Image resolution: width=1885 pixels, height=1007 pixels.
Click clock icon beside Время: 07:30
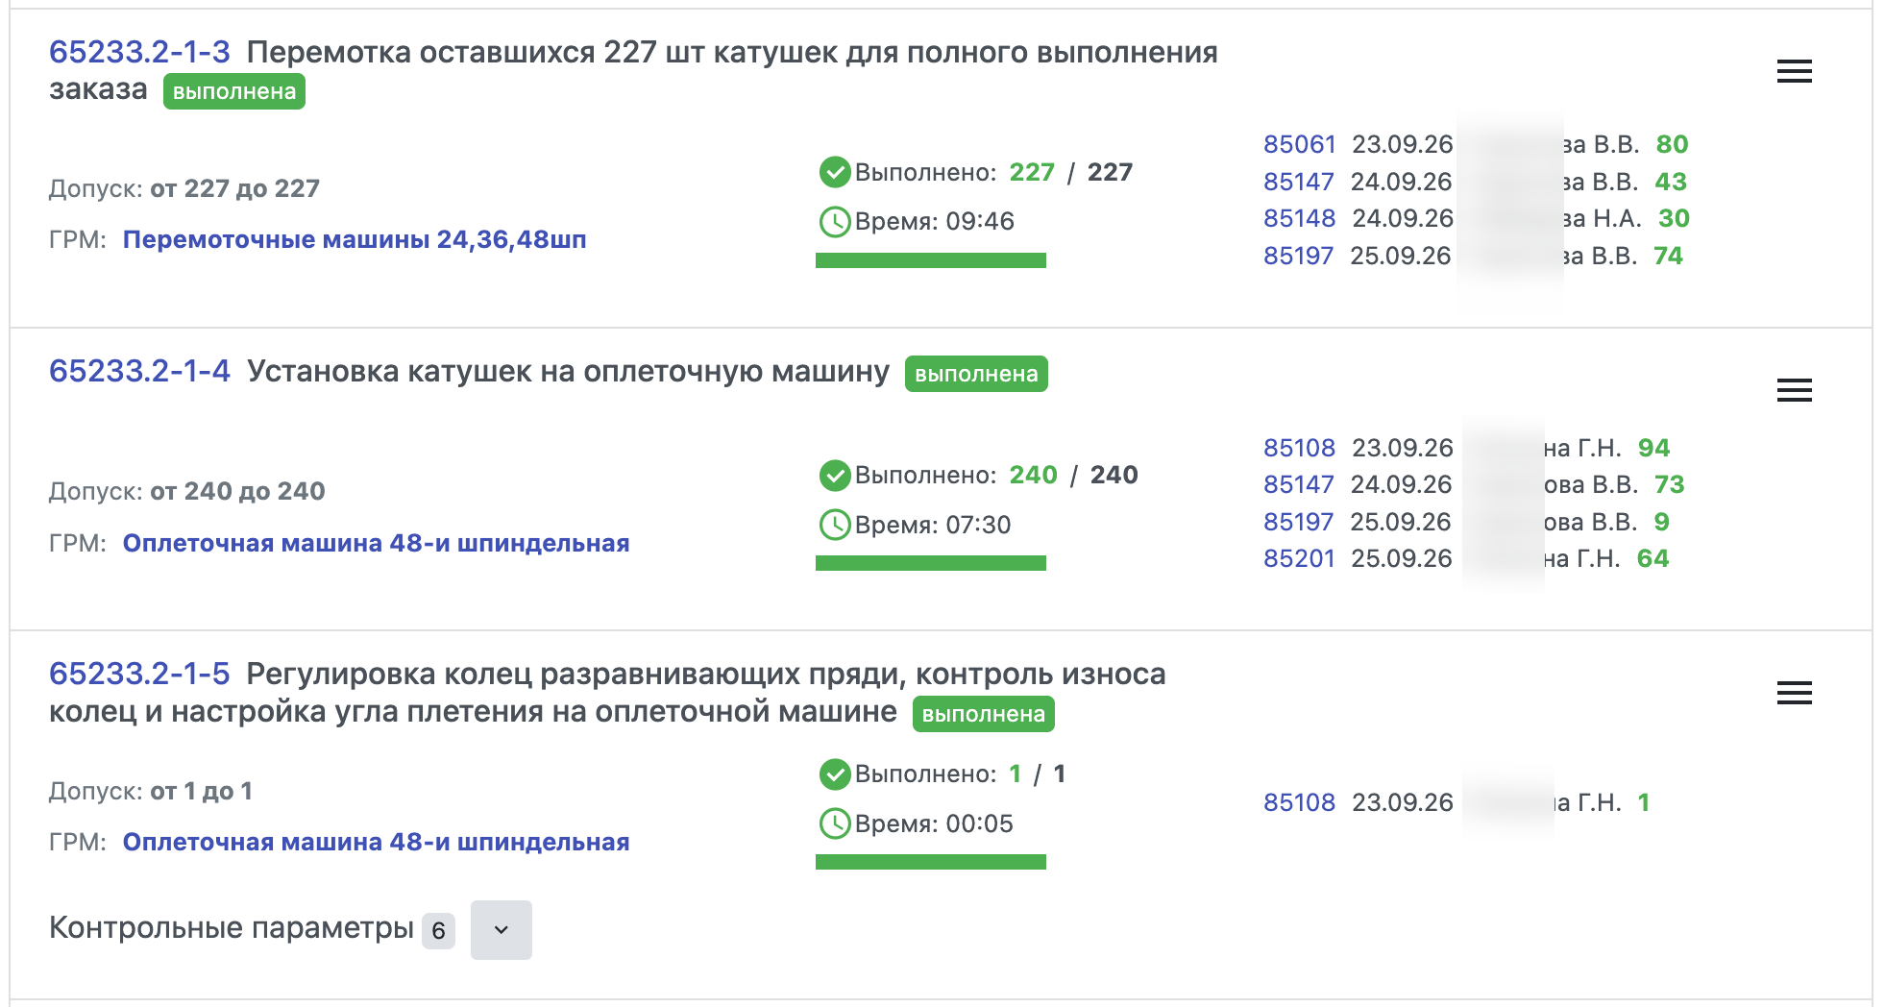coord(835,525)
